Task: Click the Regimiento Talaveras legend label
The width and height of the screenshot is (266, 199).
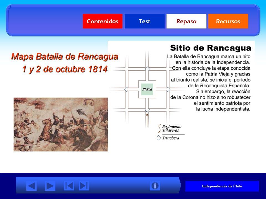Action: click(x=172, y=129)
